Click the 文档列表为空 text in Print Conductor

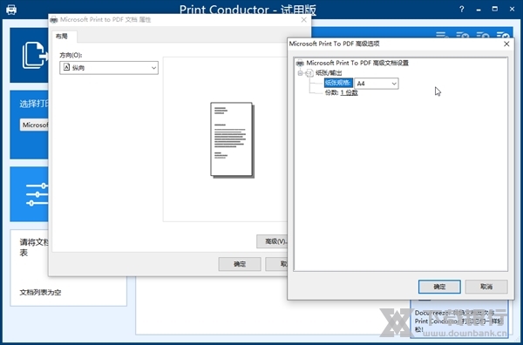tap(40, 293)
